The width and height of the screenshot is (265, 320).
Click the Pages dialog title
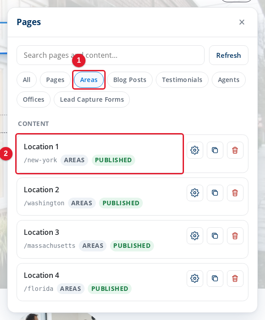[29, 22]
